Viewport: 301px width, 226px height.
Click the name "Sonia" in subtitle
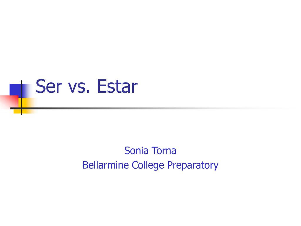tap(136, 150)
